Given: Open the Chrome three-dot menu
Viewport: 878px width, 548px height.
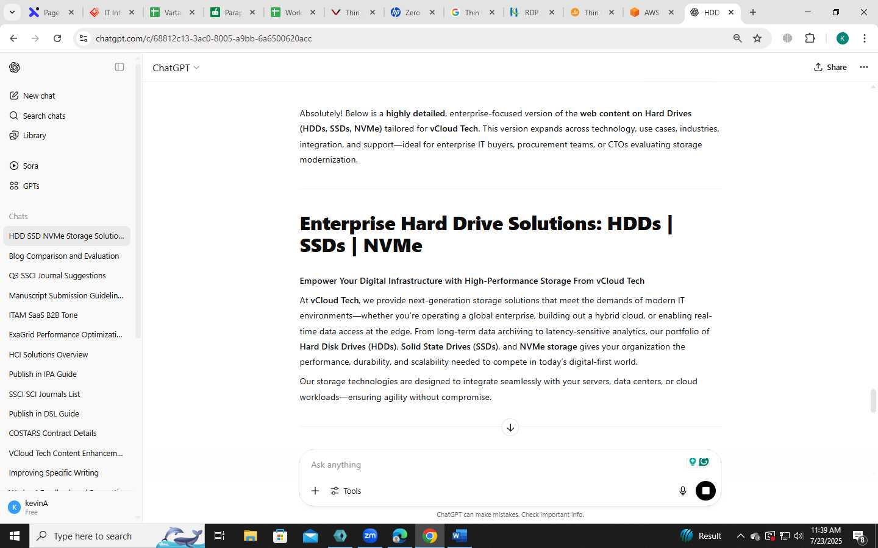Looking at the screenshot, I should pyautogui.click(x=864, y=38).
